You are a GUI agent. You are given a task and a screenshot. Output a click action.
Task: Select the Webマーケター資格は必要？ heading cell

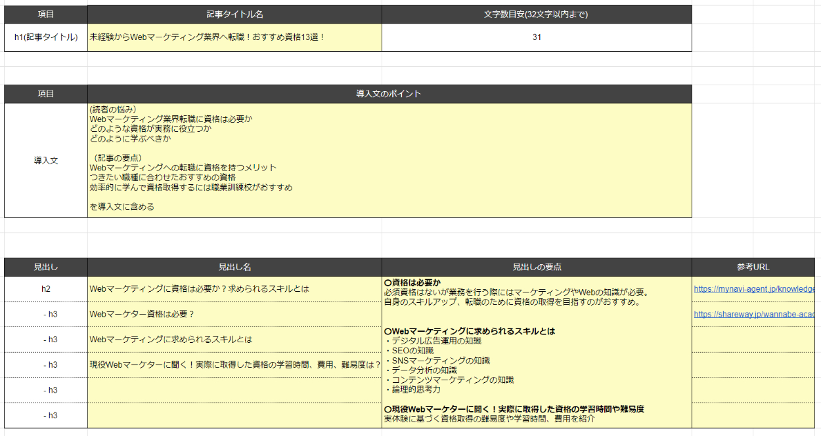[234, 314]
